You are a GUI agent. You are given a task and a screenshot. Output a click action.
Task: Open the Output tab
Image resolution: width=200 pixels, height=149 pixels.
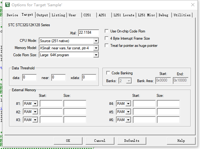pyautogui.click(x=42, y=15)
